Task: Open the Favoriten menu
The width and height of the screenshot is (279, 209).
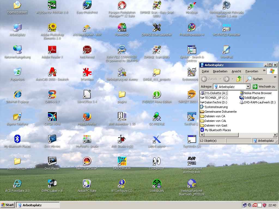Action: click(252, 71)
